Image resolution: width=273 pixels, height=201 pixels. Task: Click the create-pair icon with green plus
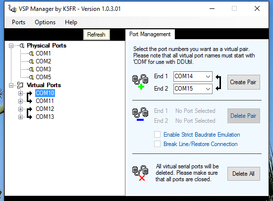(x=140, y=82)
